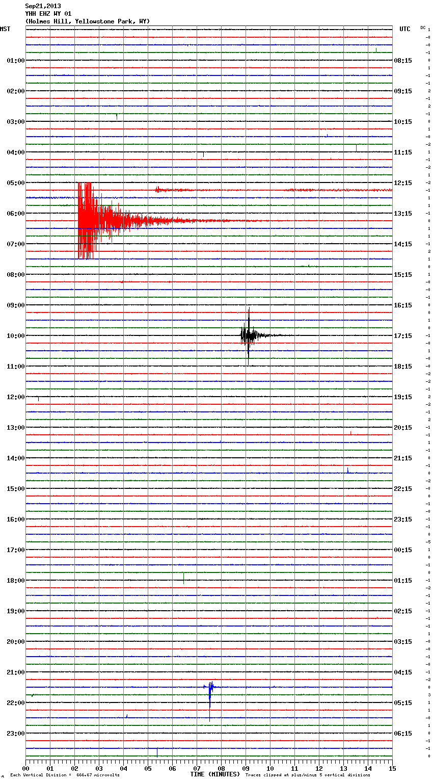
Task: Click the Holmes Hill, Yellowstone Park location text
Action: (87, 21)
